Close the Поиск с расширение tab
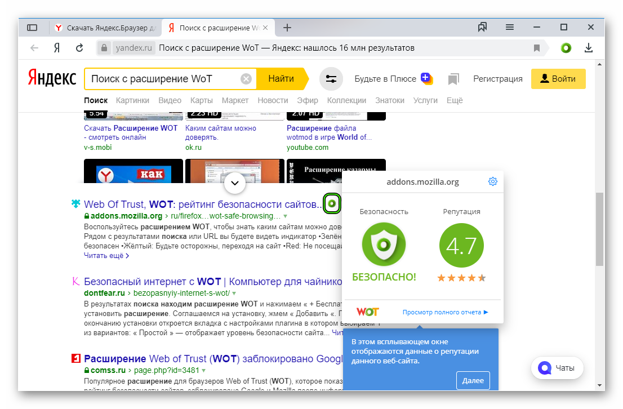Screen dimensions: 623x409 coord(265,28)
